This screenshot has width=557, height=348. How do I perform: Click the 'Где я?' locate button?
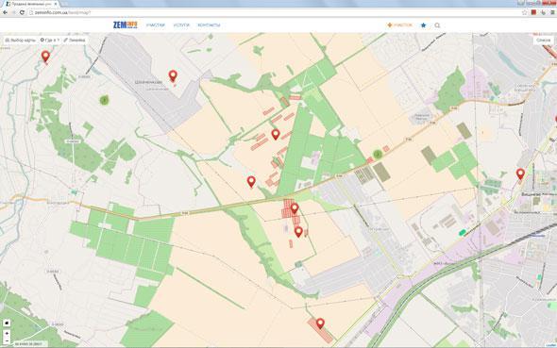(50, 41)
